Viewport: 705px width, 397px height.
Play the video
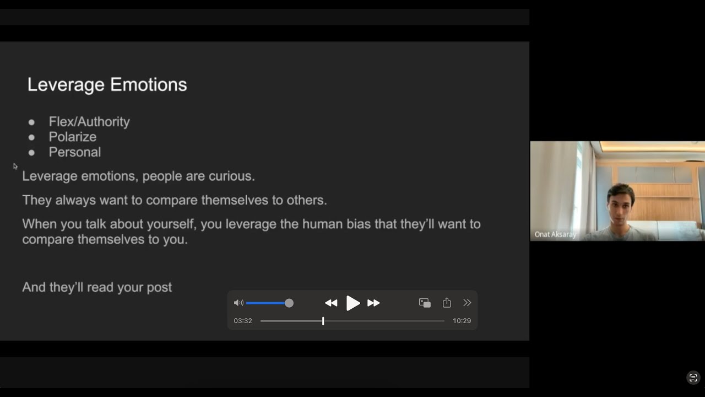[x=352, y=303]
